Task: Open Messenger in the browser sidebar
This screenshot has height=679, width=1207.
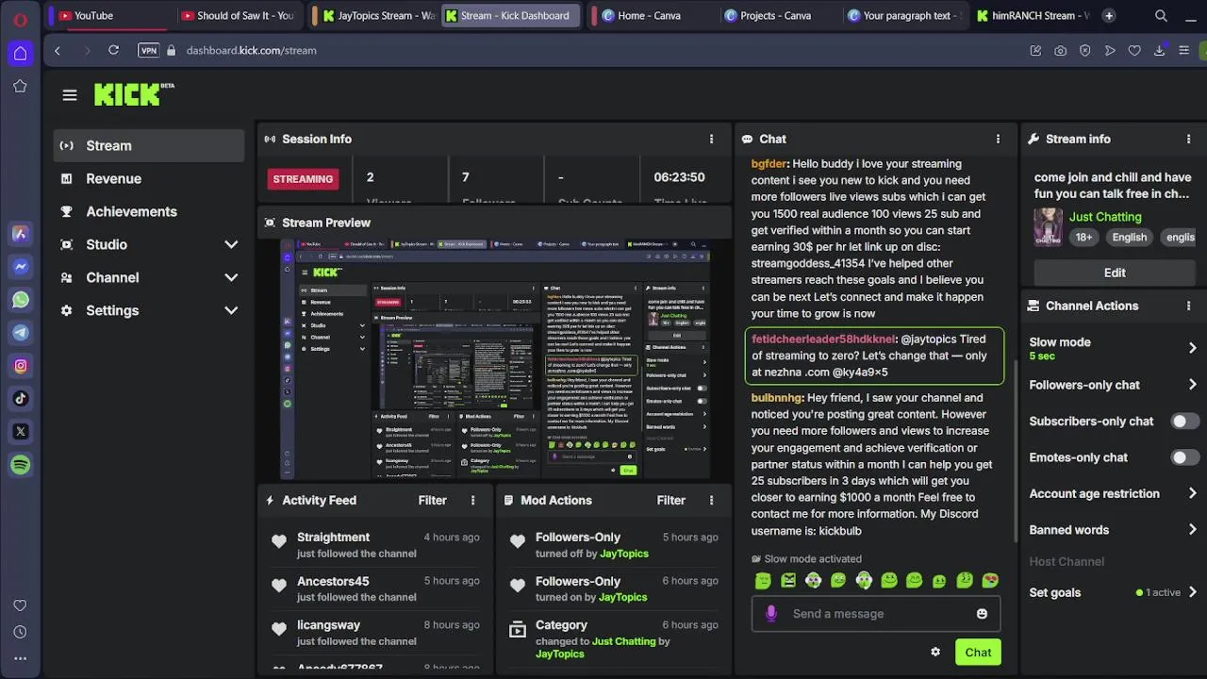Action: 21,267
